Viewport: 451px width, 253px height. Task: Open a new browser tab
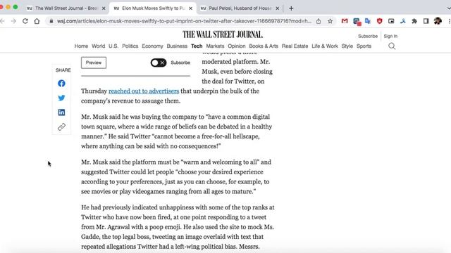click(x=291, y=8)
